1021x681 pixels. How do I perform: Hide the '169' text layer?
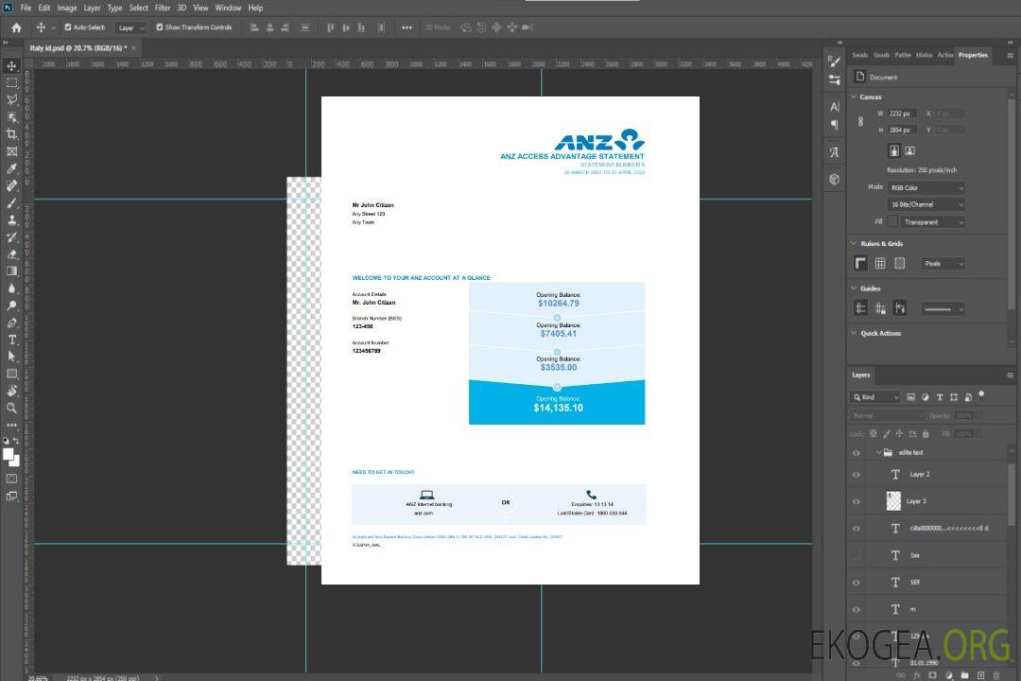click(857, 583)
